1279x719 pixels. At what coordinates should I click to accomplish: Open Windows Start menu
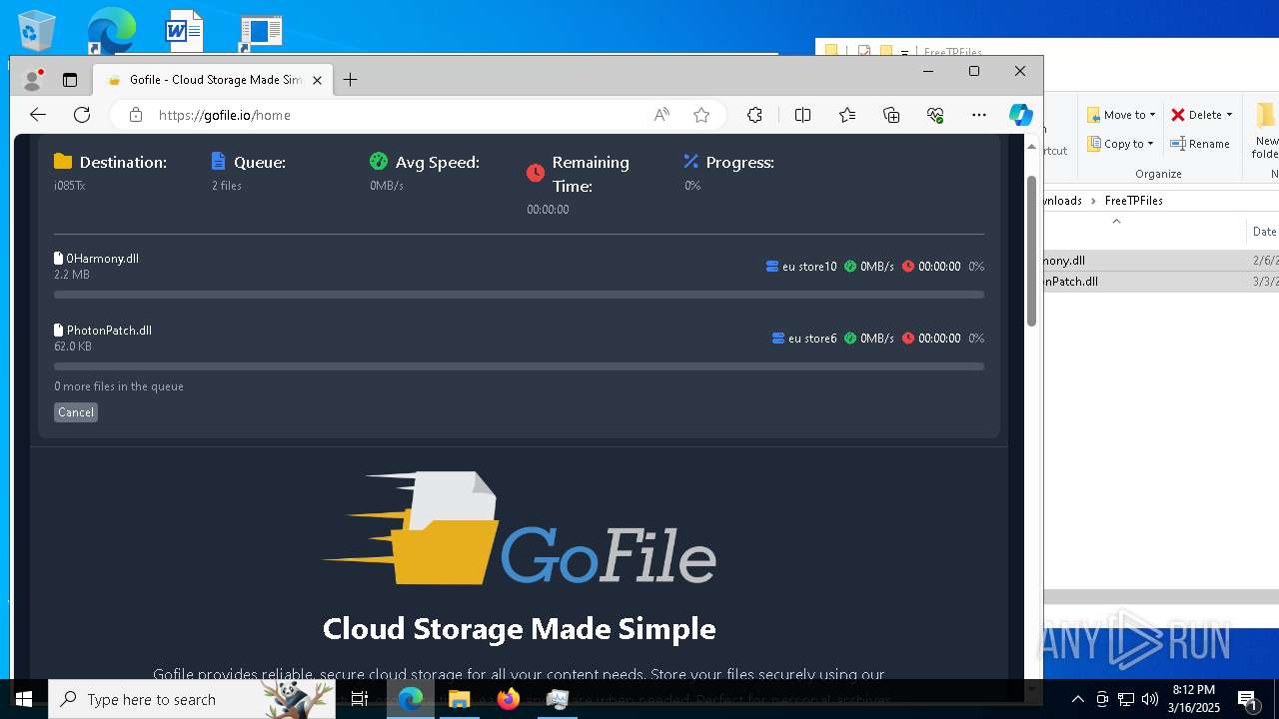[24, 699]
